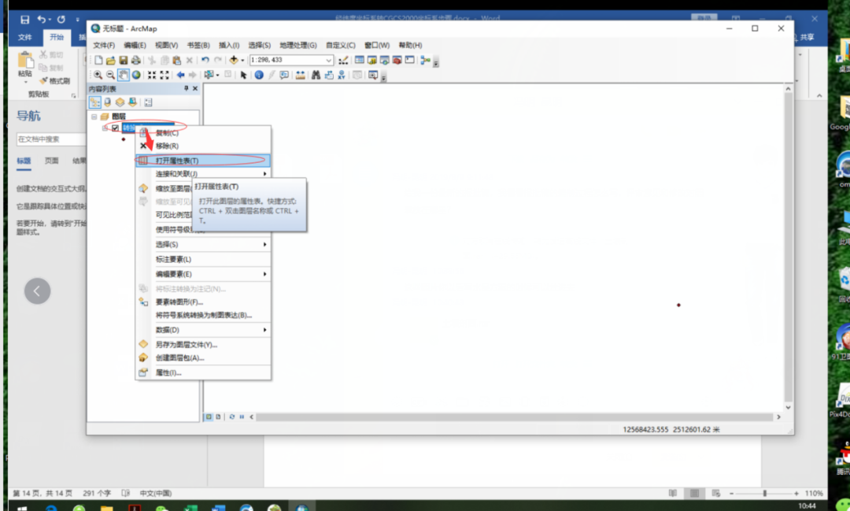The image size is (850, 511).
Task: Collapse the 图层 data frame tree node
Action: 94,116
